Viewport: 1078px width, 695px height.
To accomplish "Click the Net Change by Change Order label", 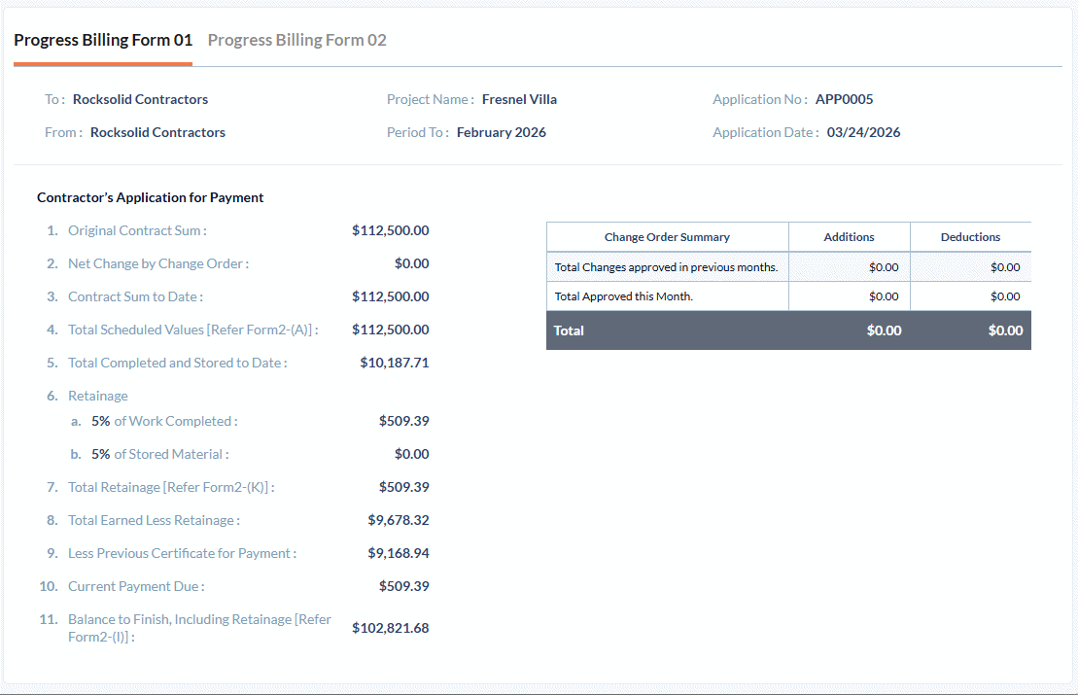I will click(x=158, y=263).
